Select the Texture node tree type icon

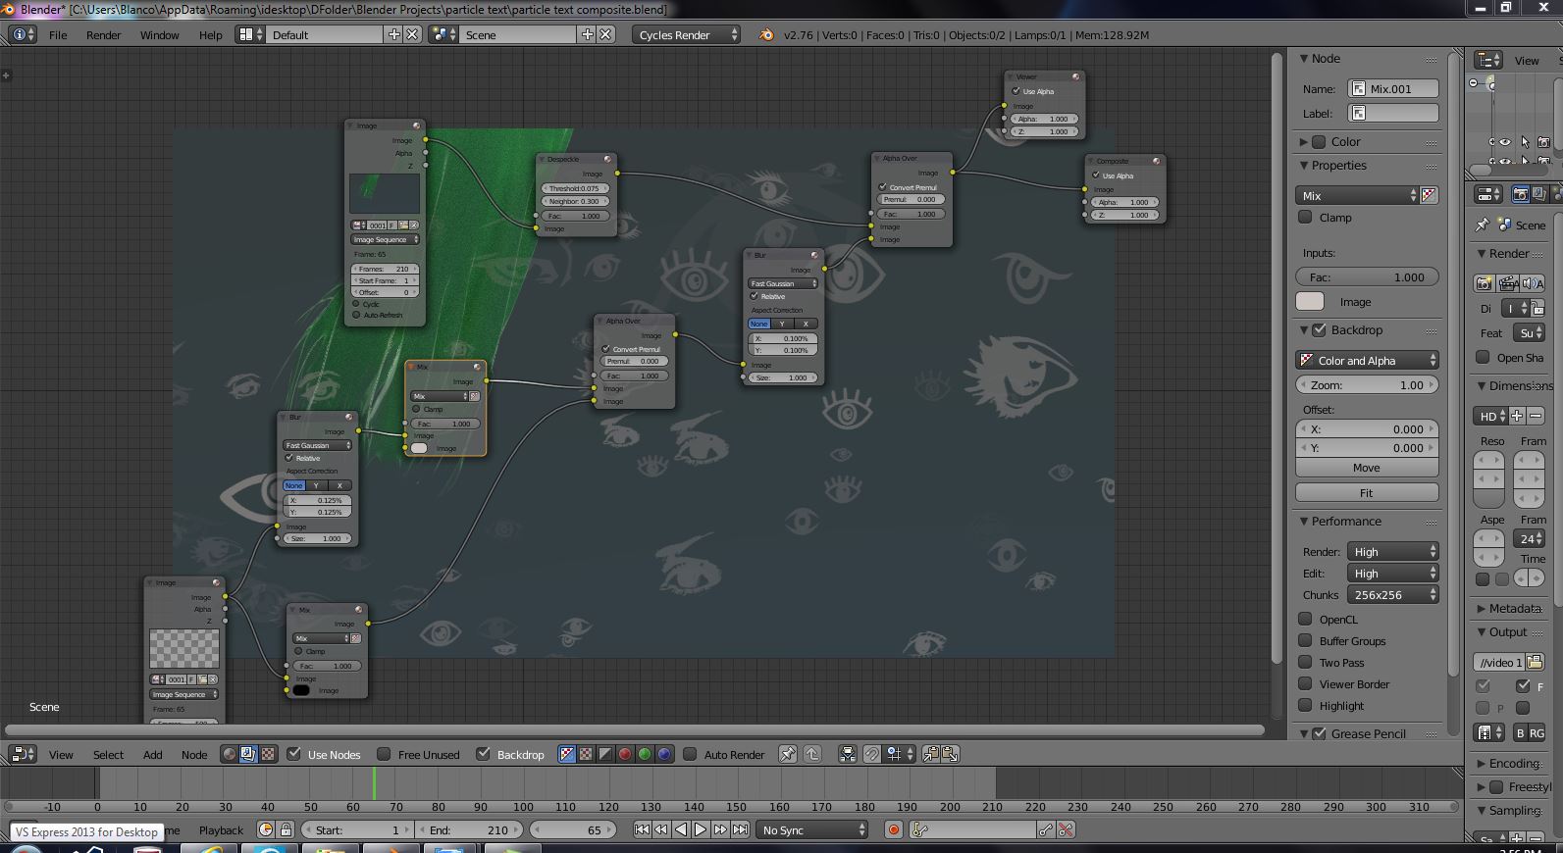[x=267, y=754]
